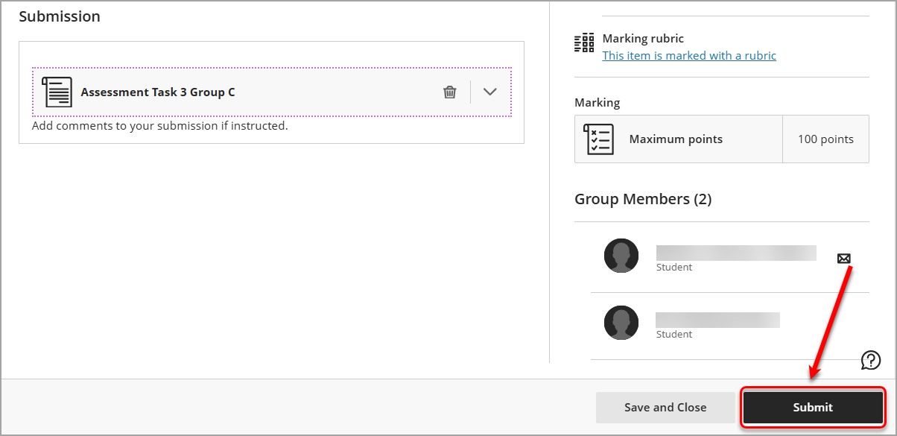897x436 pixels.
Task: Click the Maximum points label
Action: pos(676,139)
